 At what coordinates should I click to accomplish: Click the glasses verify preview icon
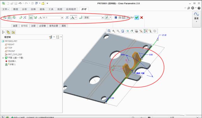pyautogui.click(x=132, y=18)
